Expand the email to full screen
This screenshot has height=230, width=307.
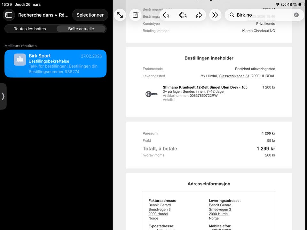click(120, 15)
